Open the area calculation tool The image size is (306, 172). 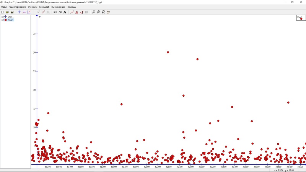click(77, 12)
